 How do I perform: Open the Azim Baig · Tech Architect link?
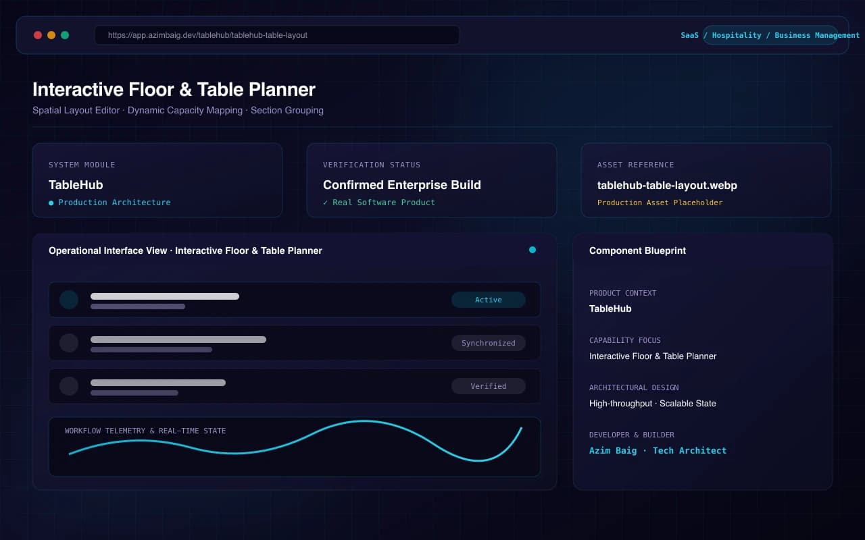pos(658,450)
